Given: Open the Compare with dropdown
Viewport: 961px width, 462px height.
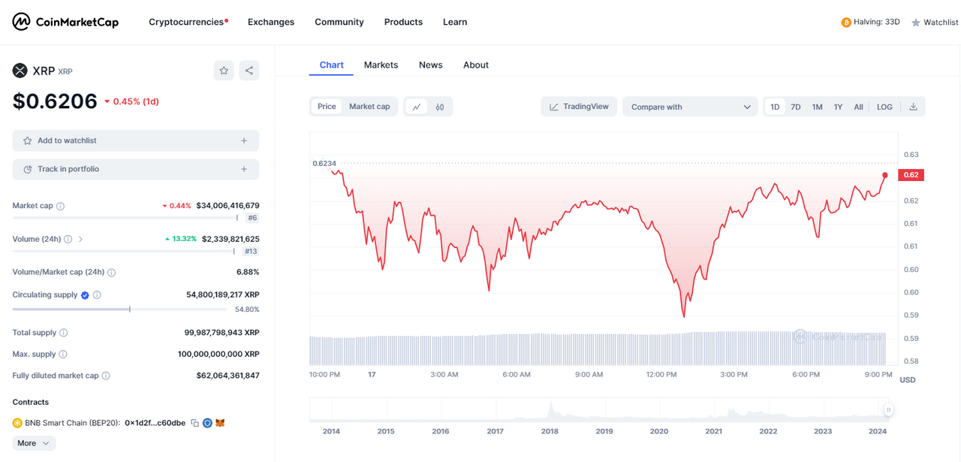Looking at the screenshot, I should [690, 107].
